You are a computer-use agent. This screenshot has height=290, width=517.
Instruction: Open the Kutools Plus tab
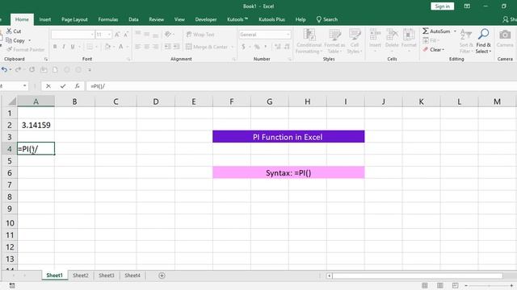click(x=271, y=19)
